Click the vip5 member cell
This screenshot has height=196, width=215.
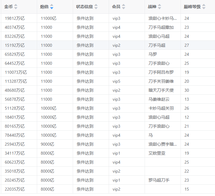(116, 81)
